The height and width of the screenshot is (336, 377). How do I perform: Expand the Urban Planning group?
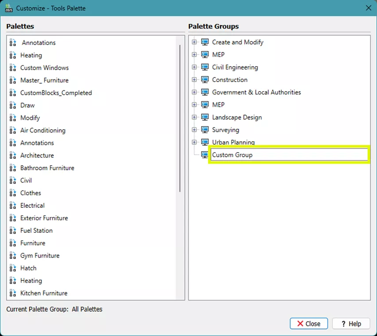[x=194, y=142]
